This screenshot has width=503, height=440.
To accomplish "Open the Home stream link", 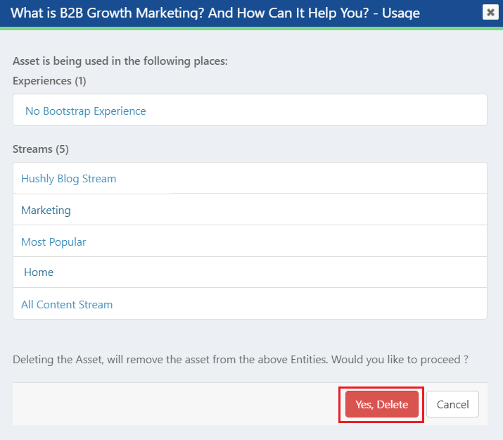I will tap(39, 272).
